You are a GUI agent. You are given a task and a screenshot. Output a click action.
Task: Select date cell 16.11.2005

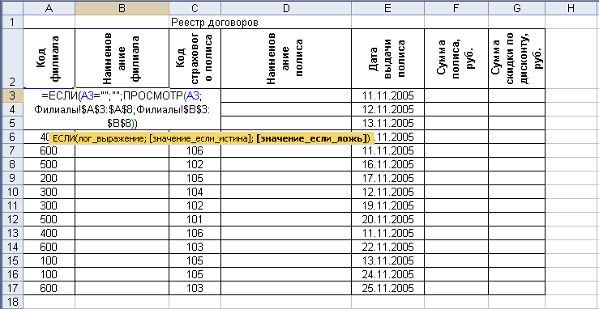tap(387, 164)
